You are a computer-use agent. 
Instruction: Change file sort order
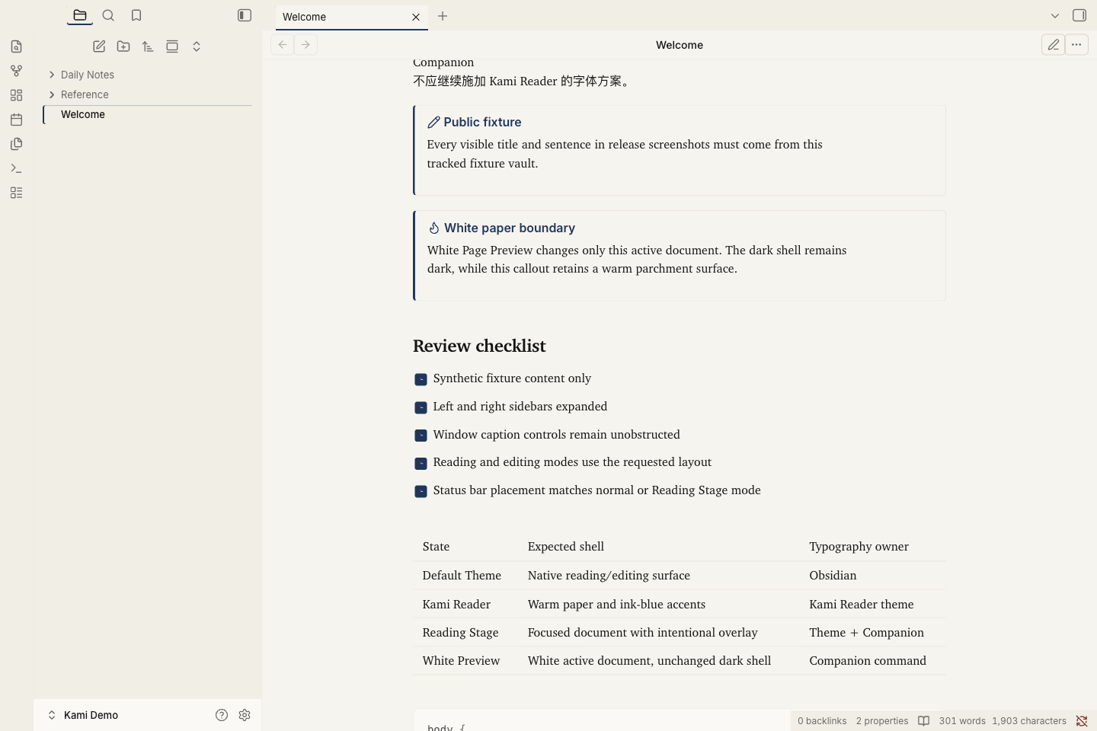[x=148, y=46]
